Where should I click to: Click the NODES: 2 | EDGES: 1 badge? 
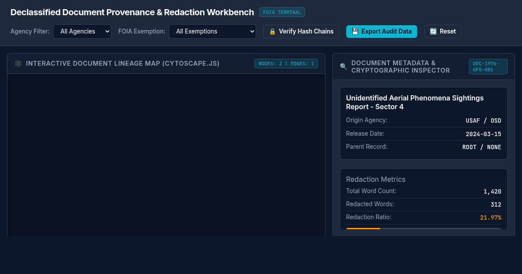[286, 63]
